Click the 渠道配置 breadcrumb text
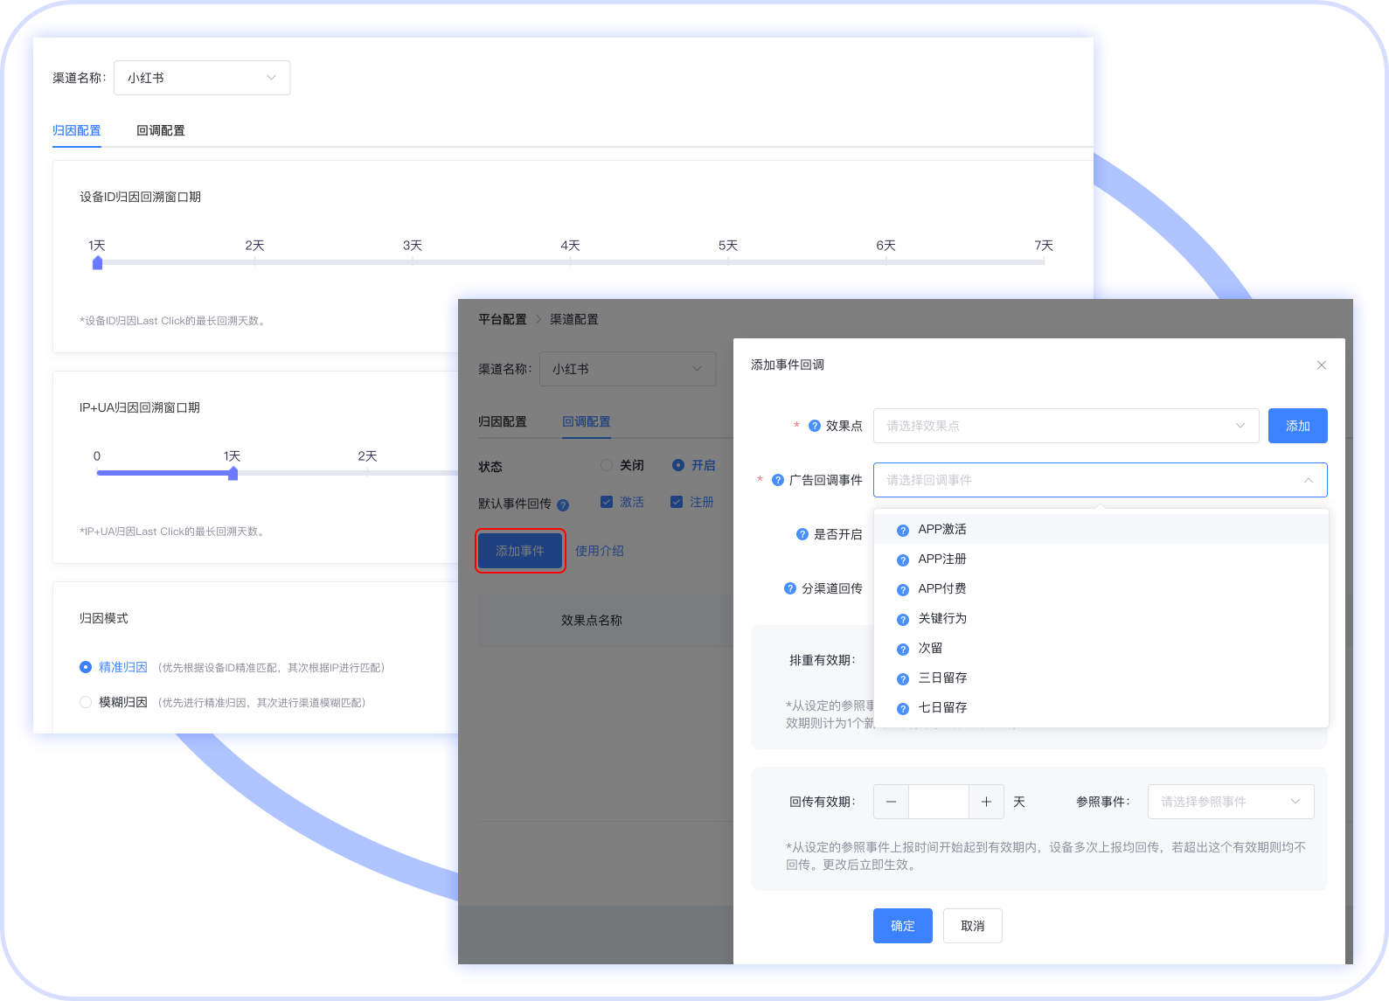 [x=574, y=319]
